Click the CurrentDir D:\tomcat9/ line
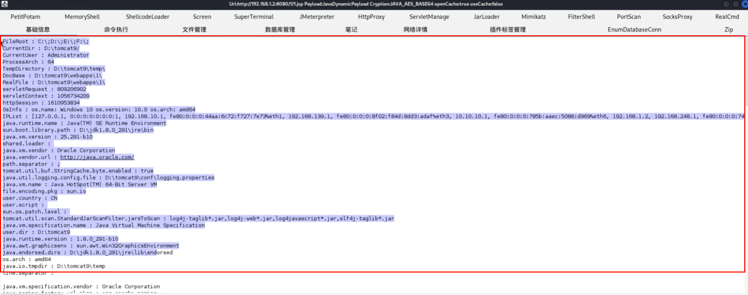The width and height of the screenshot is (748, 295). (x=41, y=48)
